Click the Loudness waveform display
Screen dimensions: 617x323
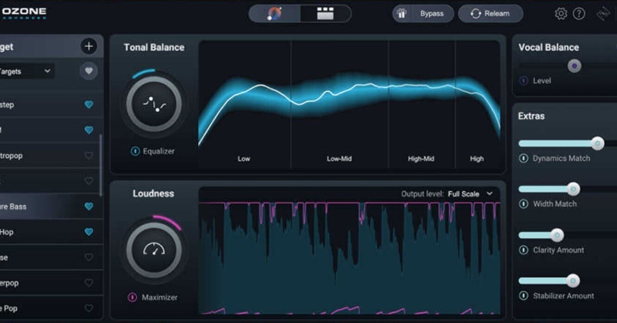pyautogui.click(x=350, y=257)
